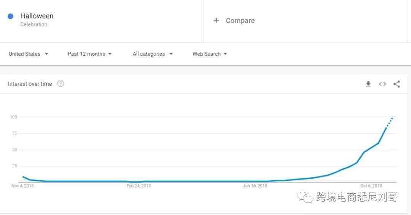Viewport: 411px width, 215px height.
Task: Click the Nov 4, 2018 axis label
Action: point(22,186)
